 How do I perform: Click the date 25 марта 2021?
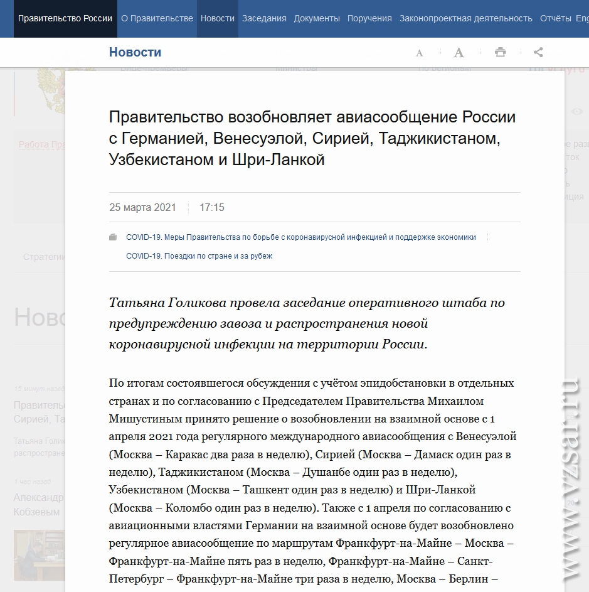(142, 207)
